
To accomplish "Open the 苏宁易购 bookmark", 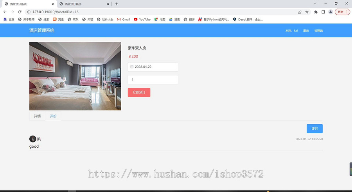I will (x=26, y=19).
